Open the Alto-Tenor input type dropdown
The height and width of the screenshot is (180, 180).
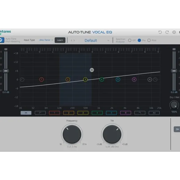(x=46, y=40)
